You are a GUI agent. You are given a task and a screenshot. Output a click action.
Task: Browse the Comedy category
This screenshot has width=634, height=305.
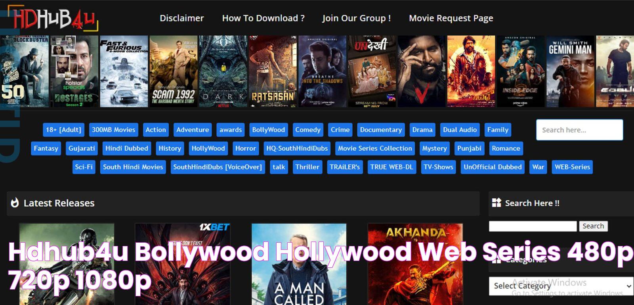tap(307, 130)
